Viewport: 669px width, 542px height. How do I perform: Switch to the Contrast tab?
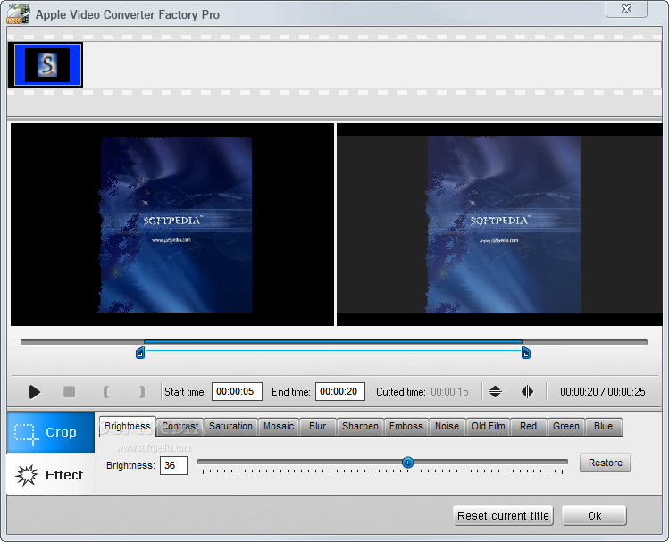tap(180, 426)
